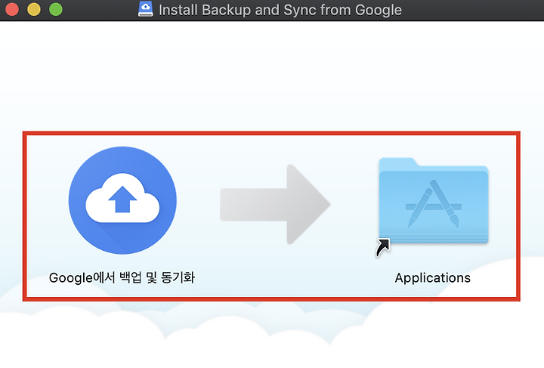Select the 'Applications' folder label
The image size is (544, 368).
pyautogui.click(x=433, y=278)
